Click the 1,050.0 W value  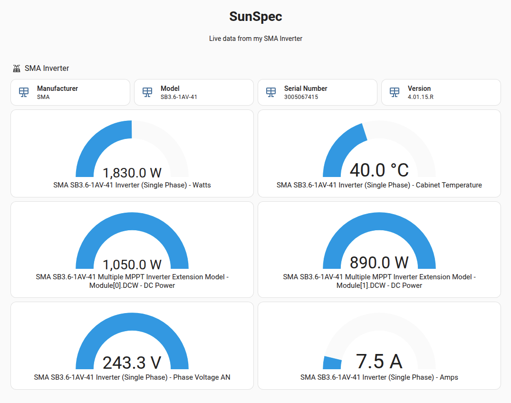point(132,265)
